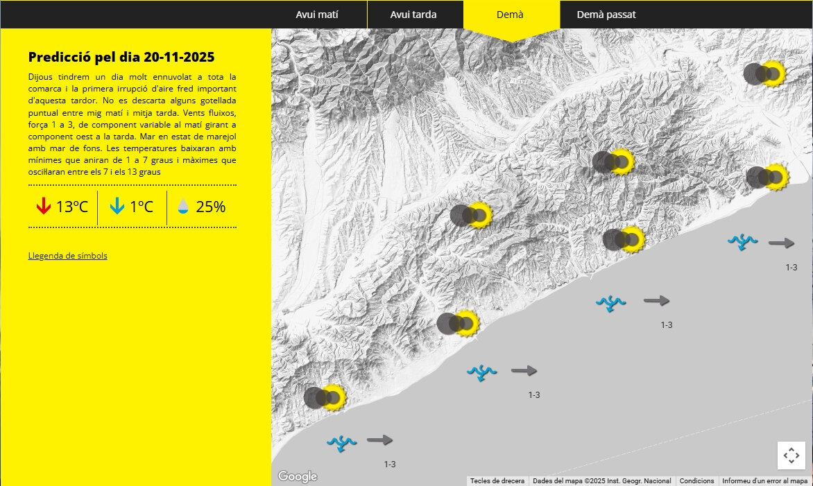Click the map camera controls button
The image size is (813, 486).
pyautogui.click(x=791, y=455)
